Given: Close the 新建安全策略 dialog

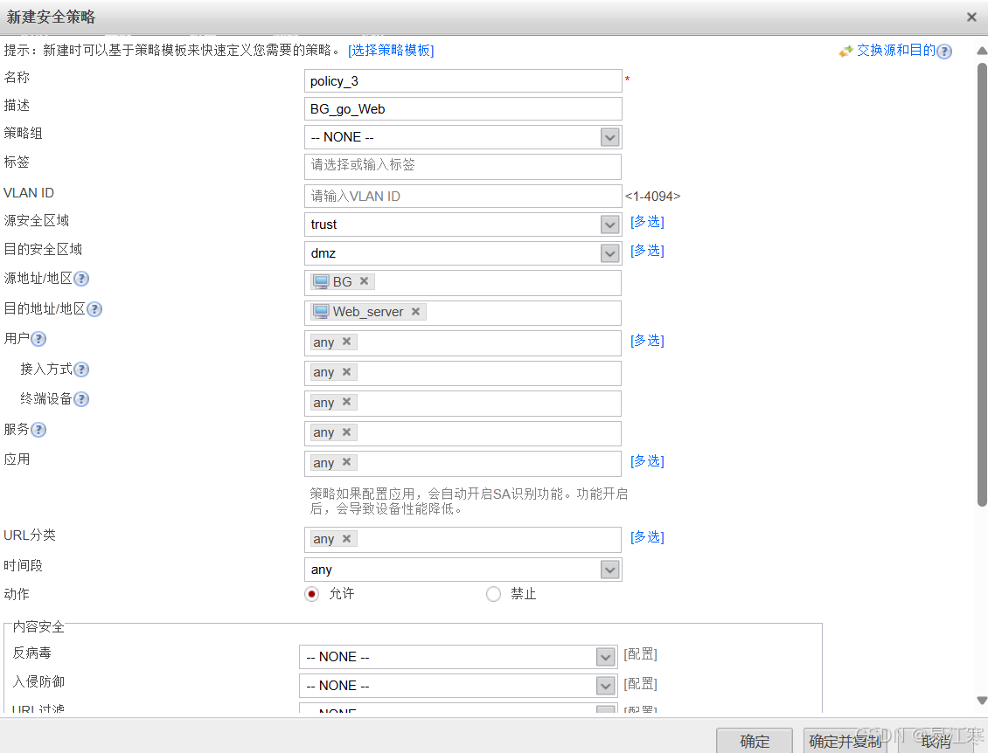Looking at the screenshot, I should 971,17.
